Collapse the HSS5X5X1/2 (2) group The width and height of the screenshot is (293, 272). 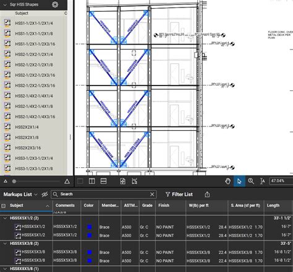(x=5, y=218)
